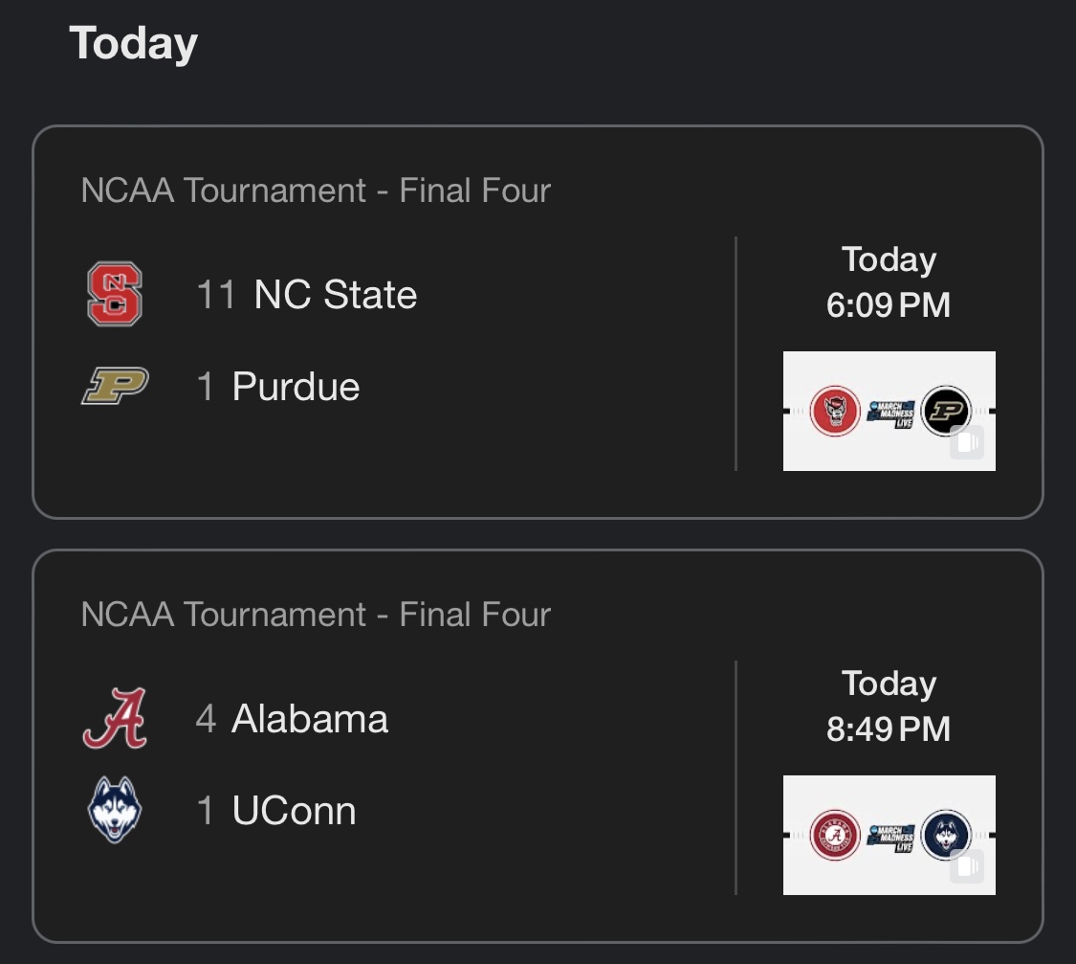Click the 6:09 PM game time
Image resolution: width=1076 pixels, height=964 pixels.
coord(889,305)
